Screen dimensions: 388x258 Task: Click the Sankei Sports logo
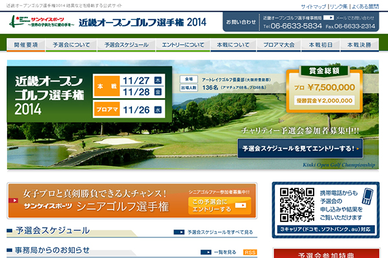coord(41,21)
